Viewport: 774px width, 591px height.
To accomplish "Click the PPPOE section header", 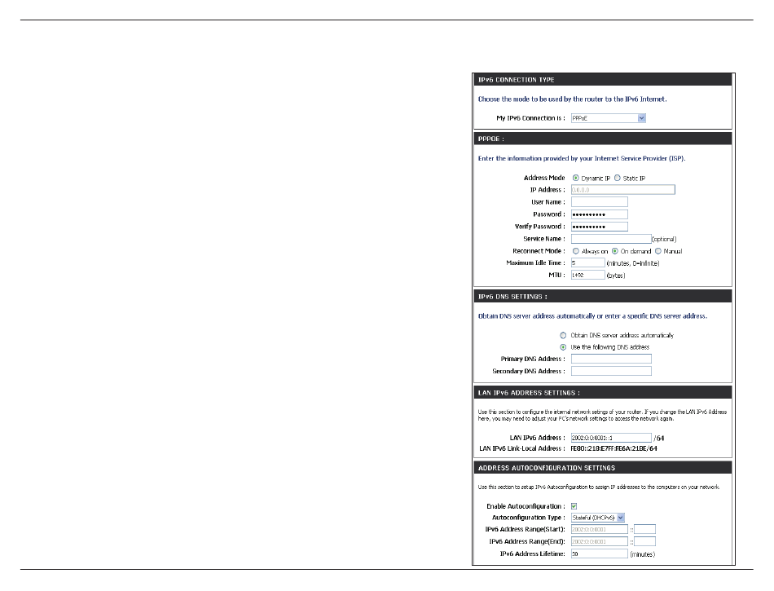I will tap(603, 139).
